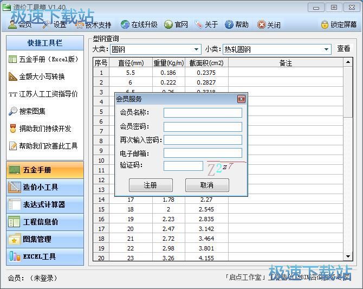Open the 帮助 help question icon
The image size is (363, 289).
tap(229, 24)
